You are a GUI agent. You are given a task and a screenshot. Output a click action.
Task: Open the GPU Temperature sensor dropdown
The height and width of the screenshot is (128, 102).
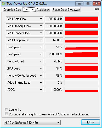click(41, 40)
